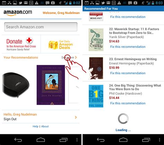Focus the Search Amazon.com field

tap(41, 27)
